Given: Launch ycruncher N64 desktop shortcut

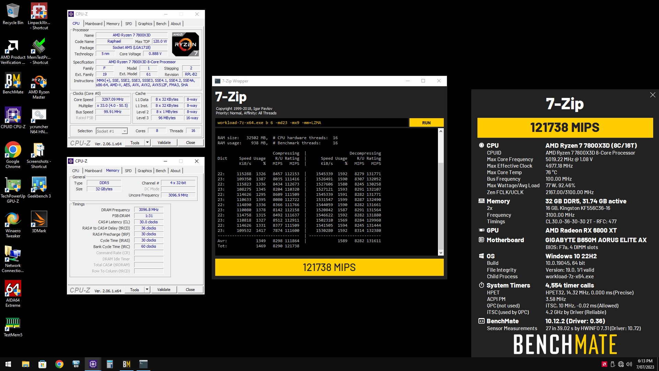Looking at the screenshot, I should pyautogui.click(x=39, y=121).
